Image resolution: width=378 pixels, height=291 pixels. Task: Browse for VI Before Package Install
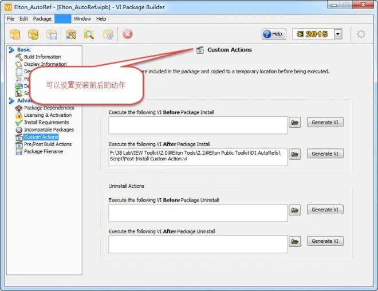tap(294, 123)
